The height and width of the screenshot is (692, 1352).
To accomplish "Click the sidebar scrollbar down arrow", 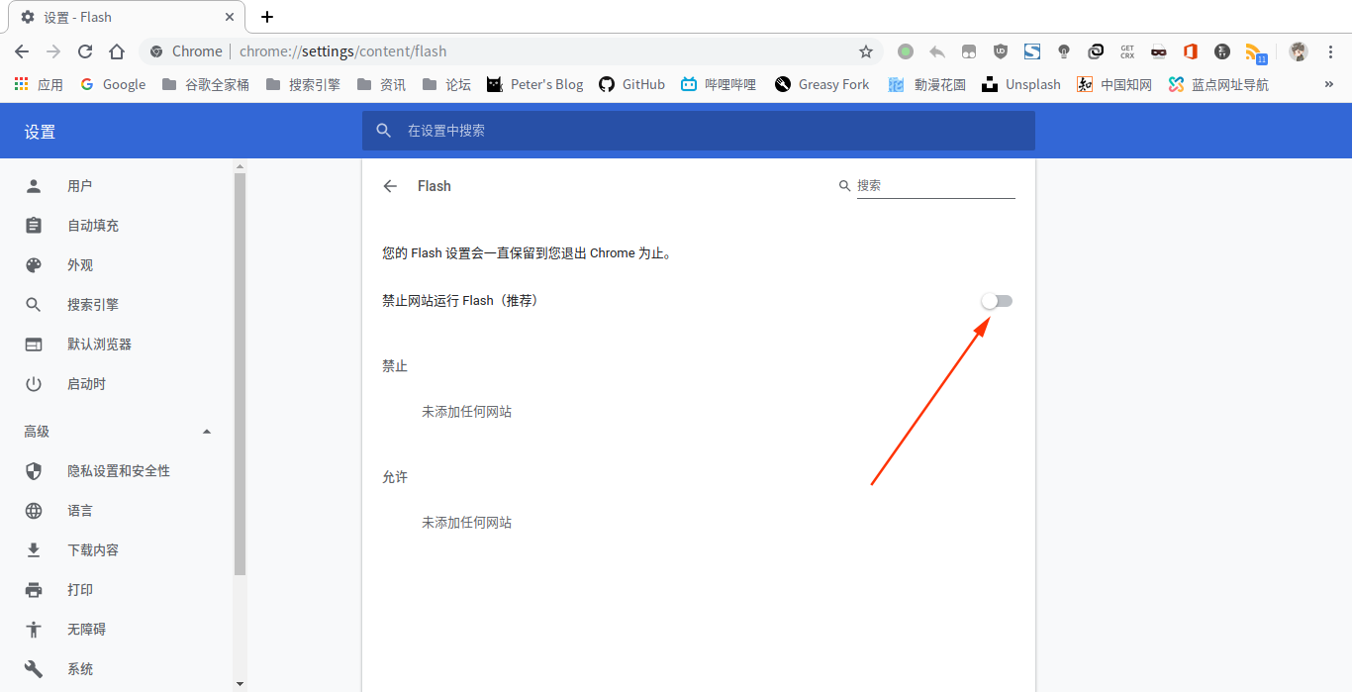I will (x=240, y=684).
